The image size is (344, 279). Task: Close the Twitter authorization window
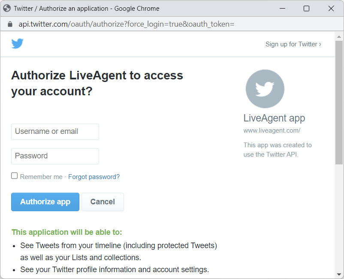pos(331,9)
